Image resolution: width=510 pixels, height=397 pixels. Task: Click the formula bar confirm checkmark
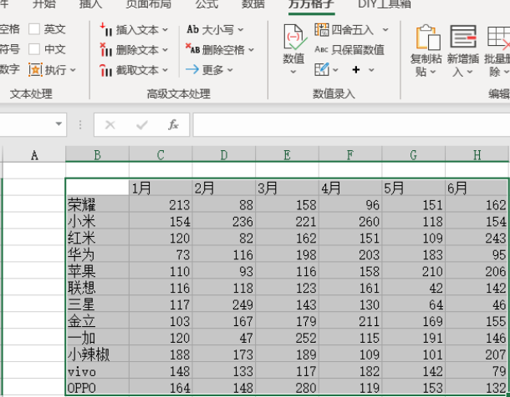coord(142,125)
